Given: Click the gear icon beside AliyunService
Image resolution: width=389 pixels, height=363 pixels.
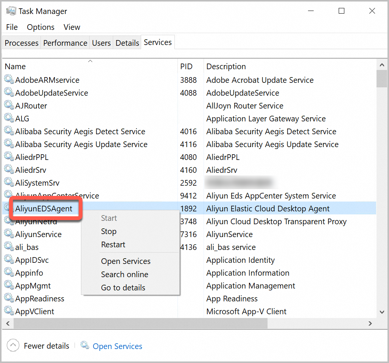Looking at the screenshot, I should coord(9,234).
